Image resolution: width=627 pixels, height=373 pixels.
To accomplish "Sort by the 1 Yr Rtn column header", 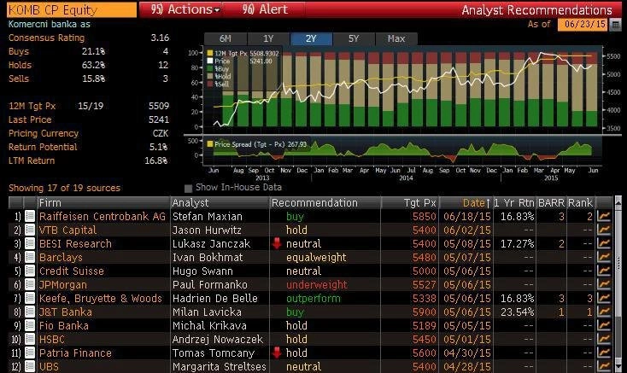I will click(514, 203).
